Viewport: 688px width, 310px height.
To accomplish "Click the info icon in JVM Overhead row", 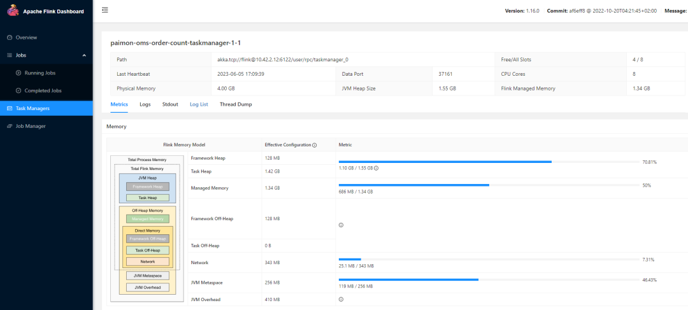I will click(x=341, y=299).
